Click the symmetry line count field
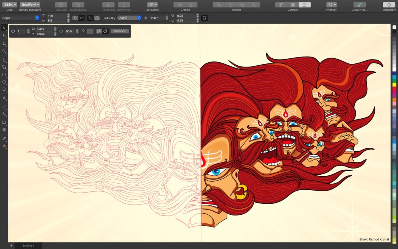Viewport: 398px width, 249px height. point(22,31)
